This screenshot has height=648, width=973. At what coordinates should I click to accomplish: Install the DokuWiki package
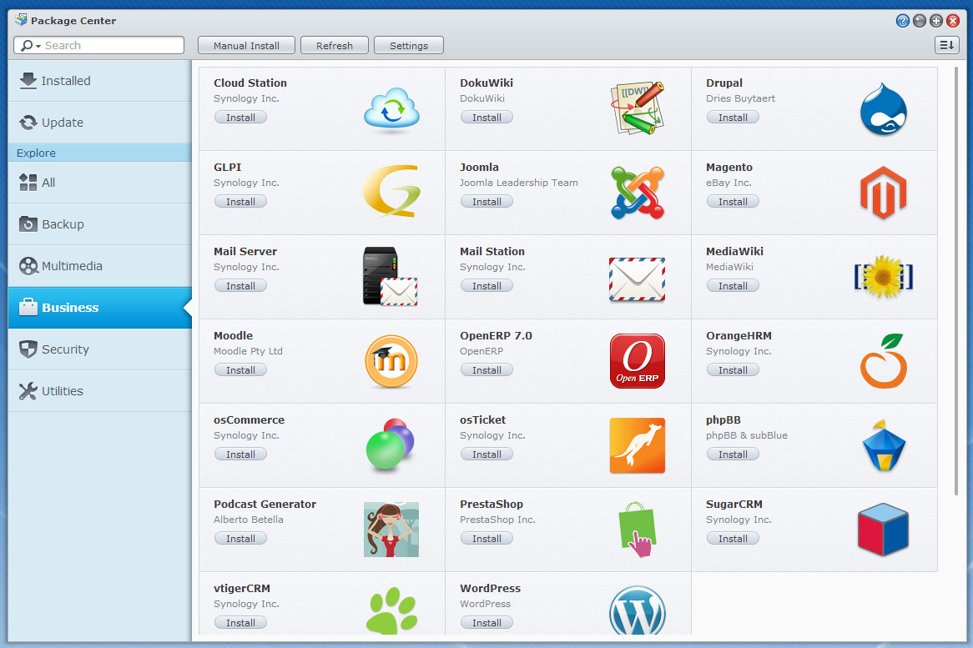coord(486,118)
